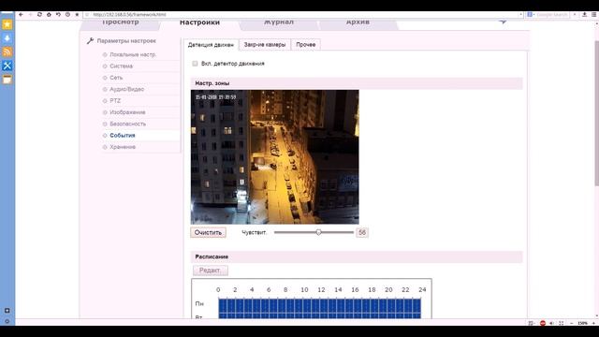Click the Чувствит. slider handle
Viewport: 599px width, 337px height.
(x=318, y=232)
